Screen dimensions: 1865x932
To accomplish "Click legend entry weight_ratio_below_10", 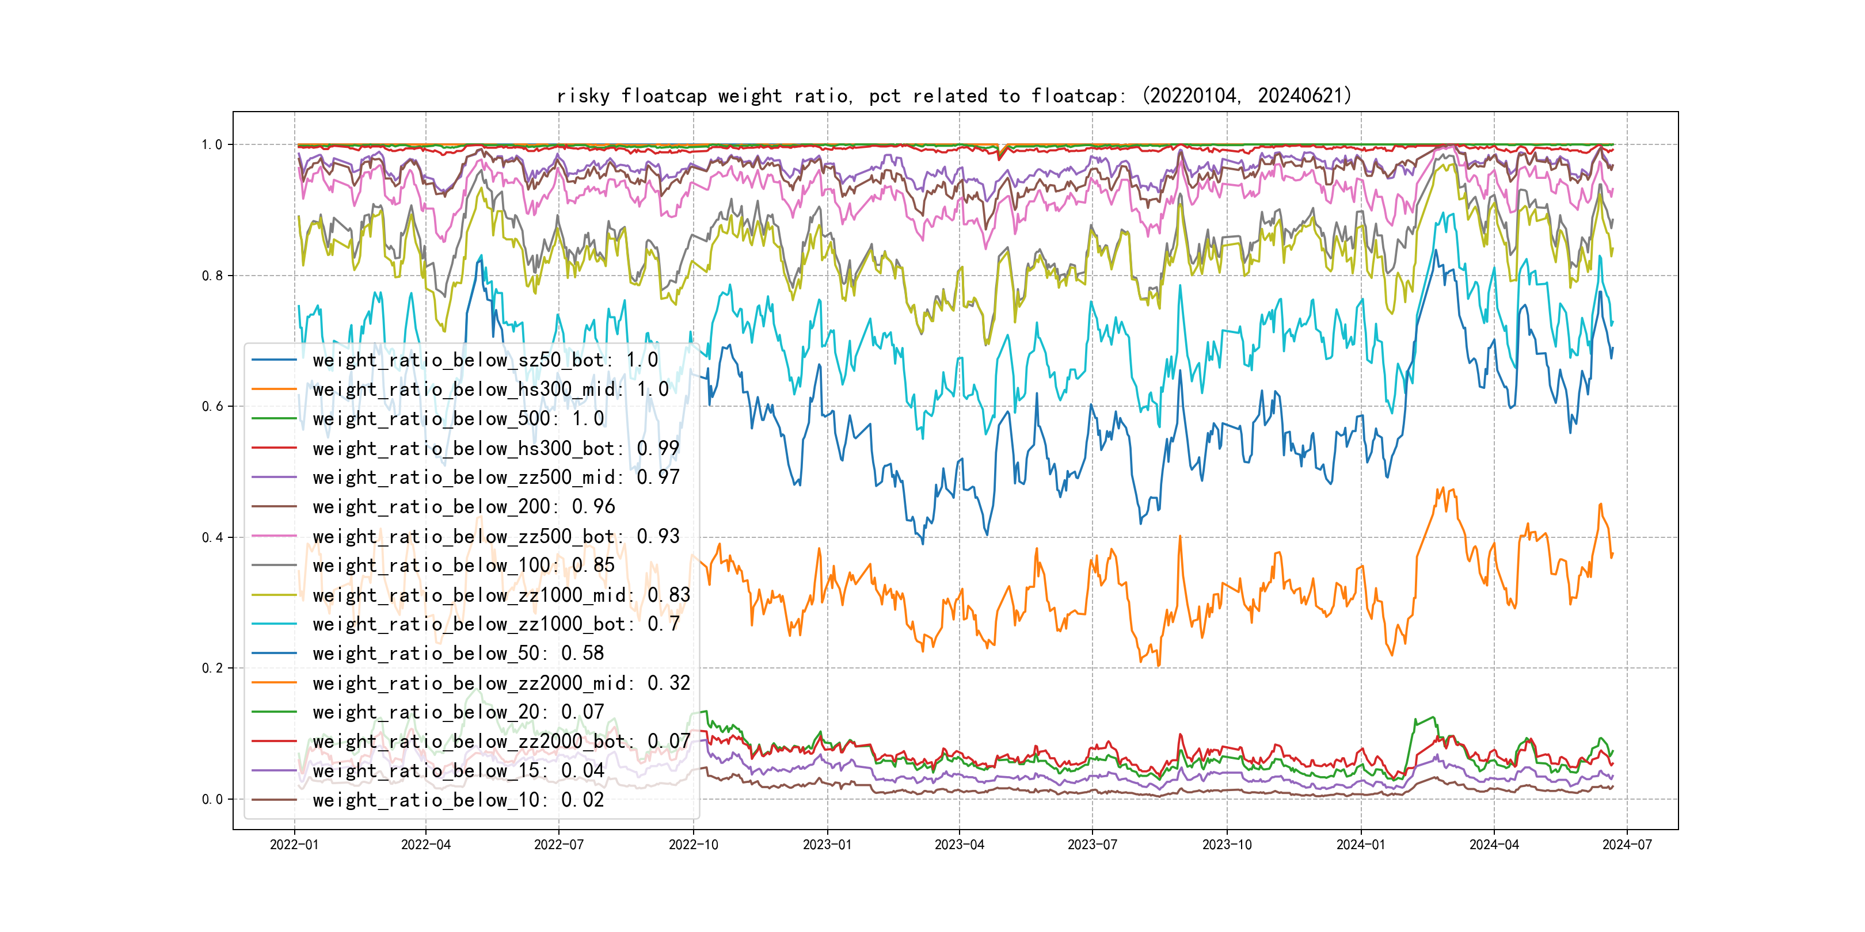I will click(x=458, y=800).
